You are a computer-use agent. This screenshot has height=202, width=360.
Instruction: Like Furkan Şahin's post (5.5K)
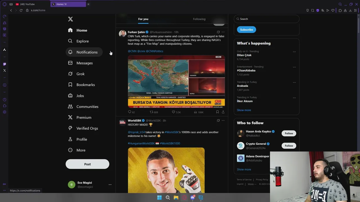176,112
